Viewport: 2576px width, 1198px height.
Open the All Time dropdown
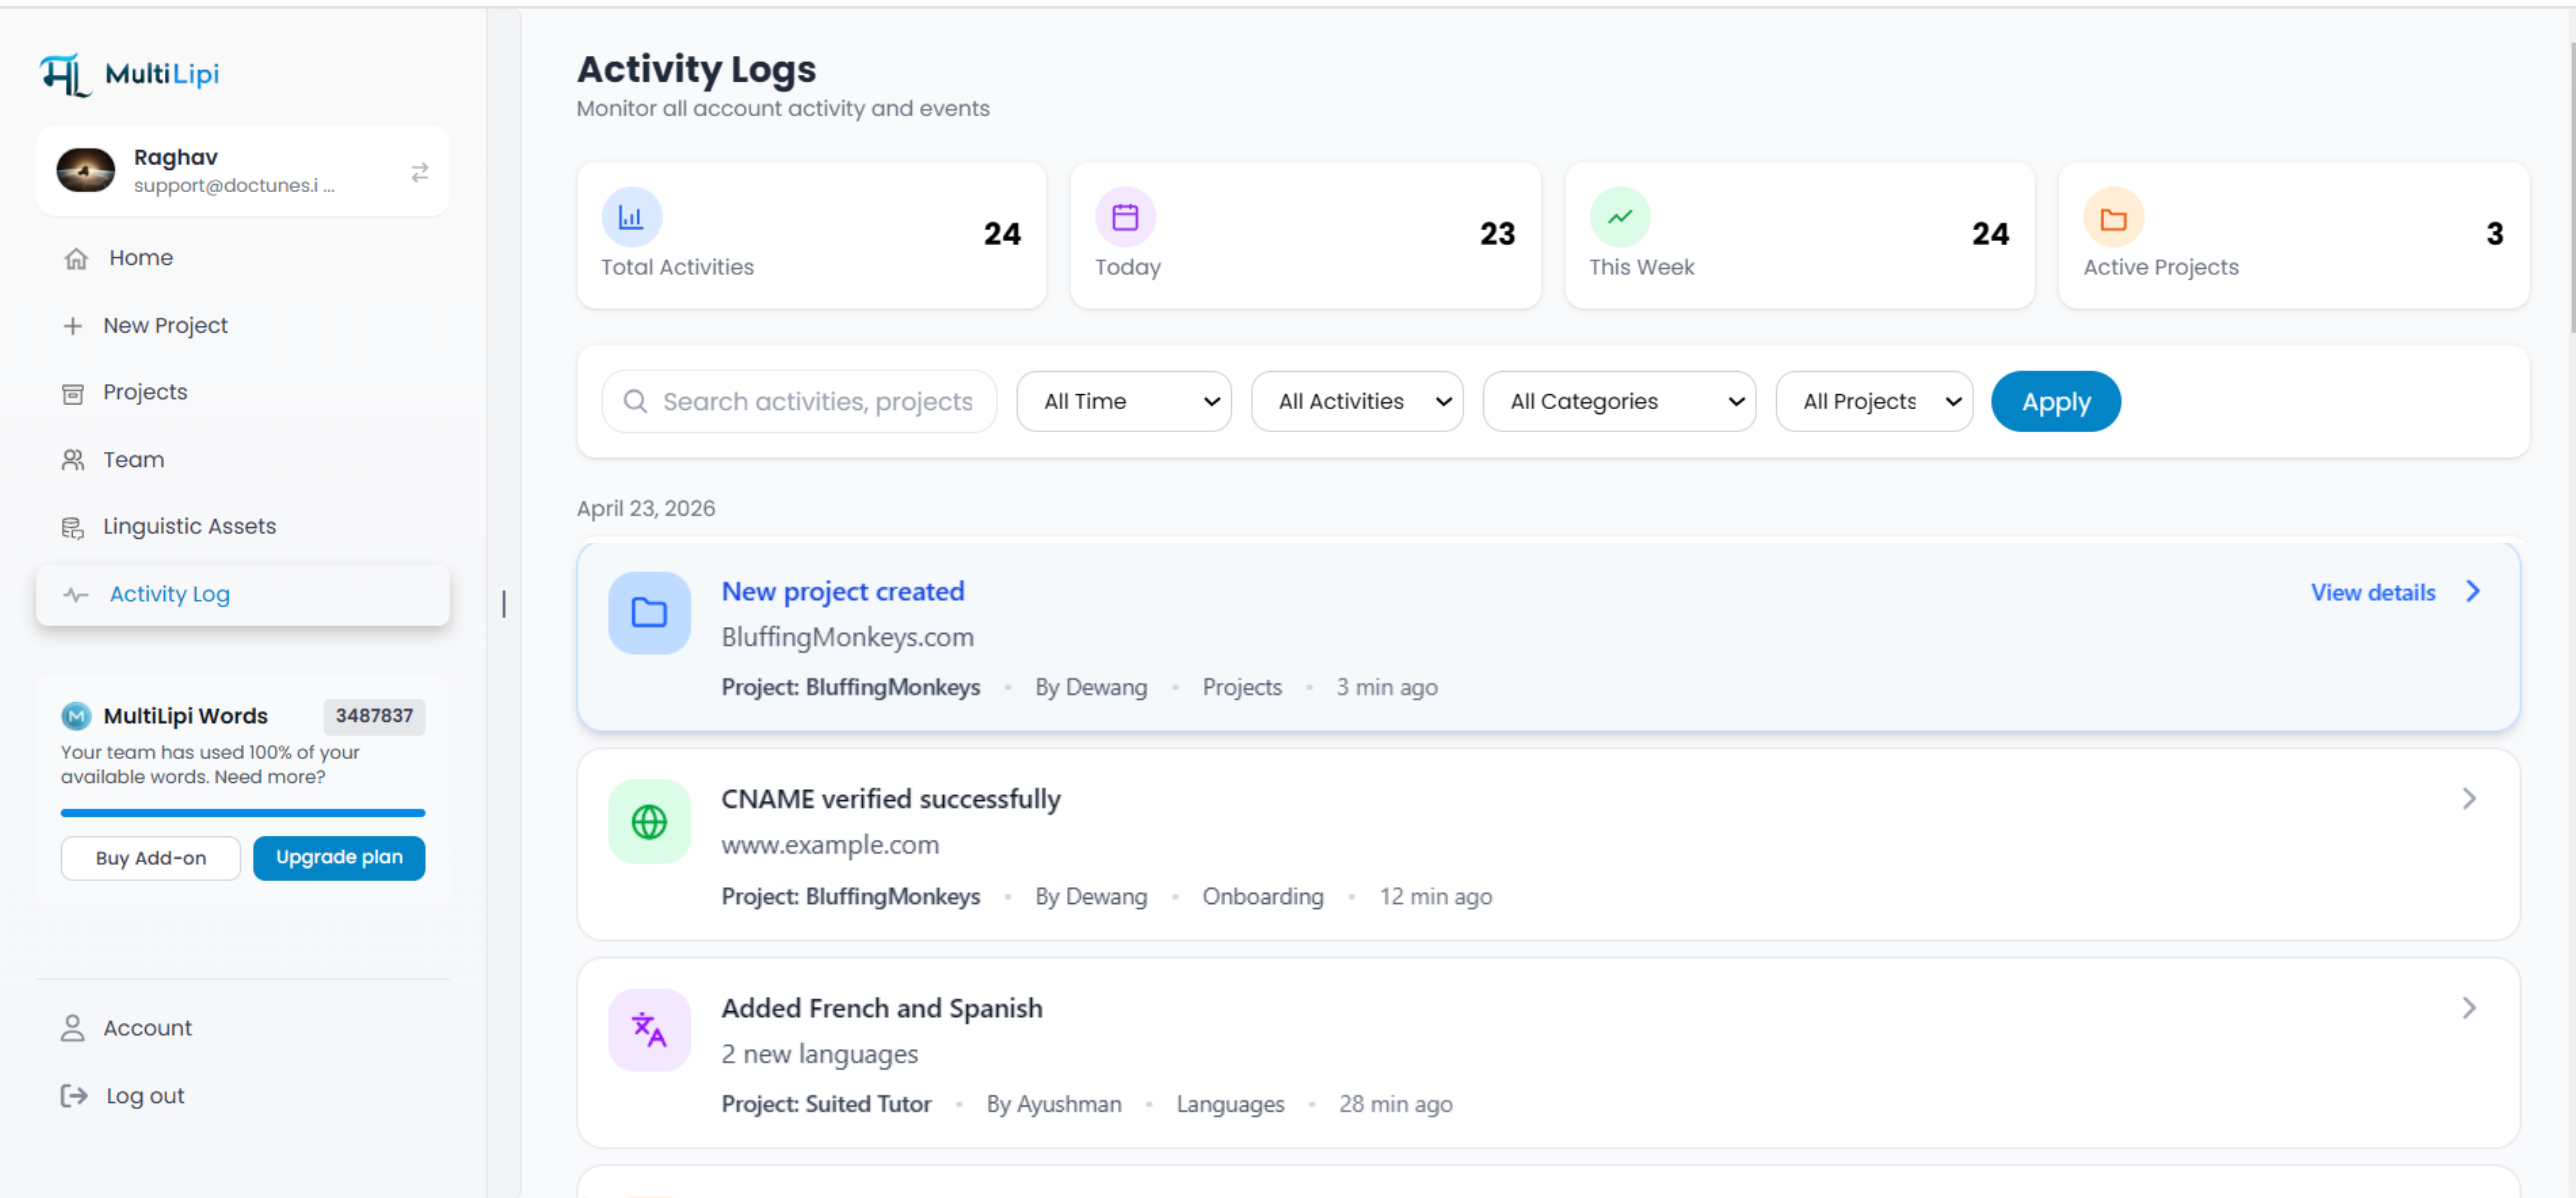coord(1124,401)
